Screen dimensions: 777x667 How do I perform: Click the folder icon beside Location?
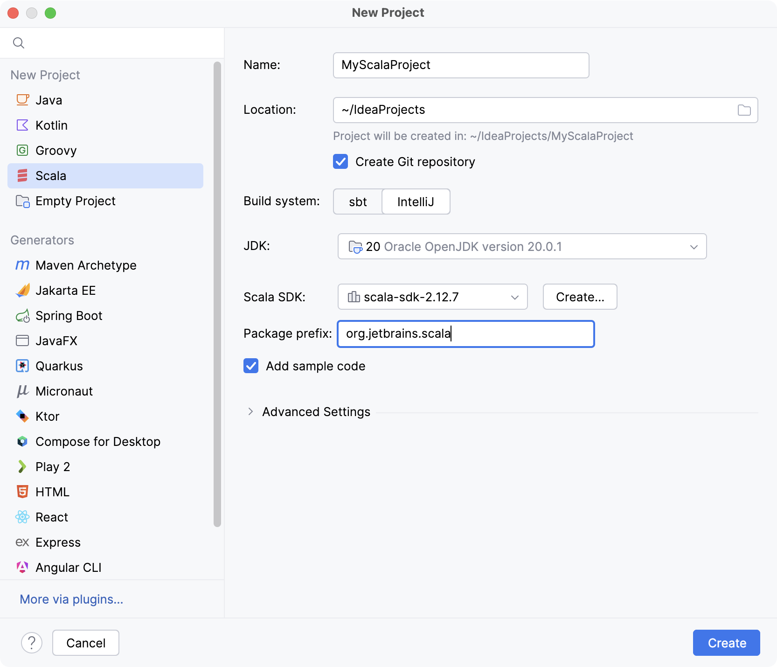tap(744, 110)
